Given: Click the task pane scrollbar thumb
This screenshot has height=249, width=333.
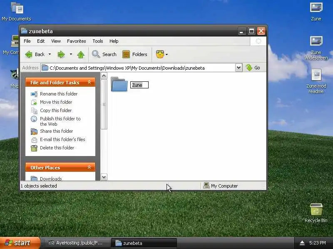Looking at the screenshot, I should 104,105.
